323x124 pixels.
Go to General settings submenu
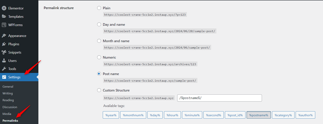pos(8,87)
